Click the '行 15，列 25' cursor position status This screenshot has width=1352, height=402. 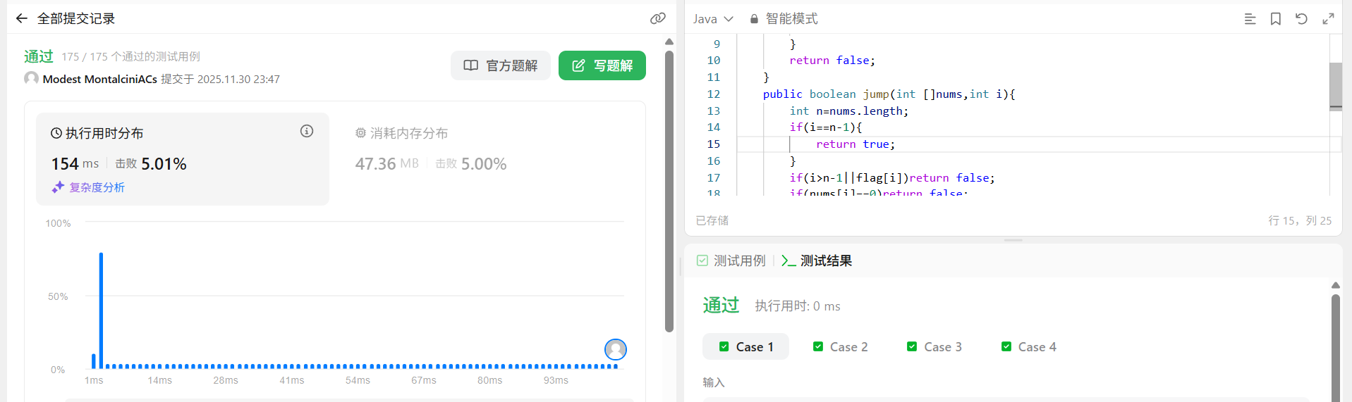pyautogui.click(x=1300, y=220)
